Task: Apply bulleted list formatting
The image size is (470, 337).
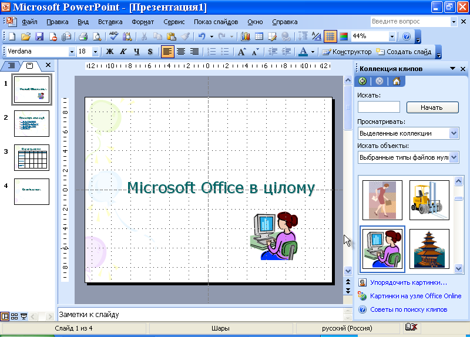Action: (225, 52)
